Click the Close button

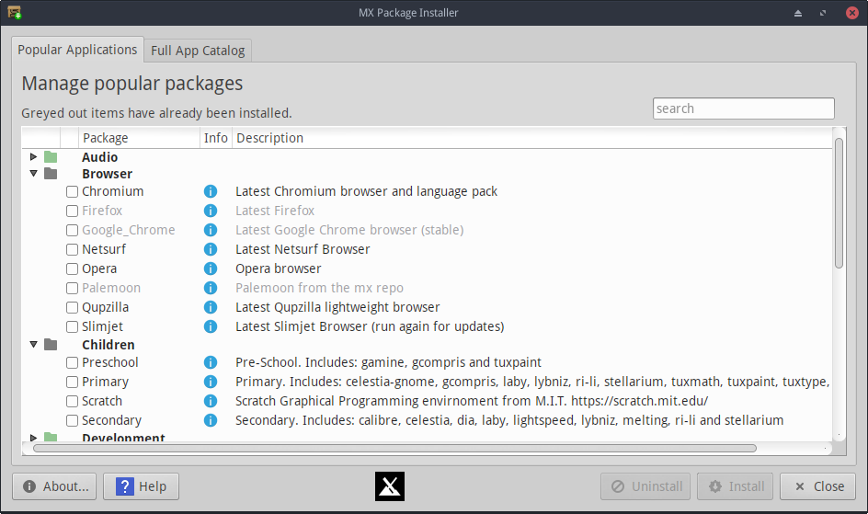pos(818,486)
